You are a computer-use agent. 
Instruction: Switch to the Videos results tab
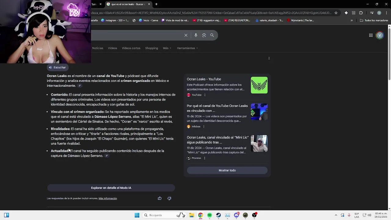[x=112, y=48]
